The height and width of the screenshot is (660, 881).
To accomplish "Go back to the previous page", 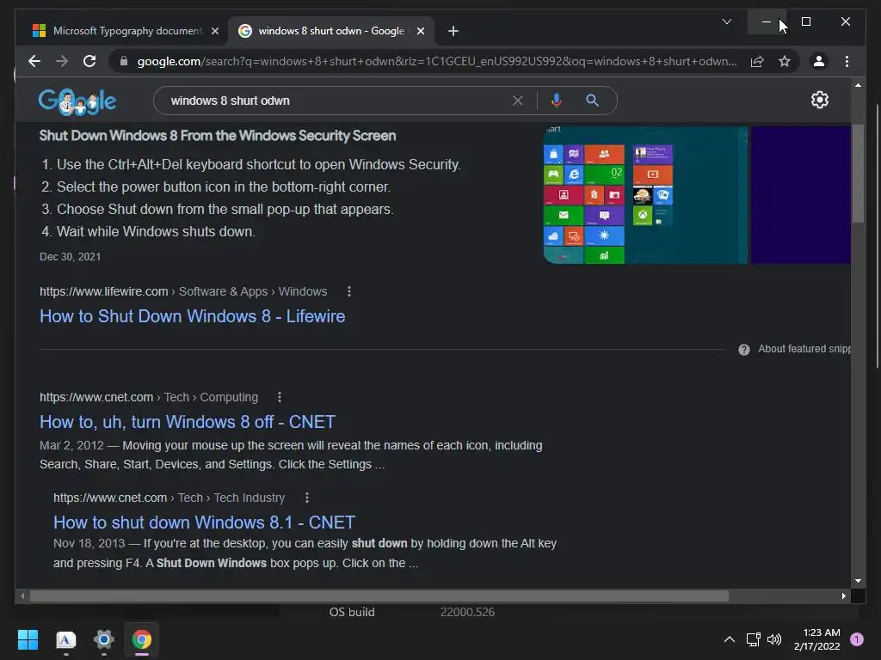I will point(34,61).
